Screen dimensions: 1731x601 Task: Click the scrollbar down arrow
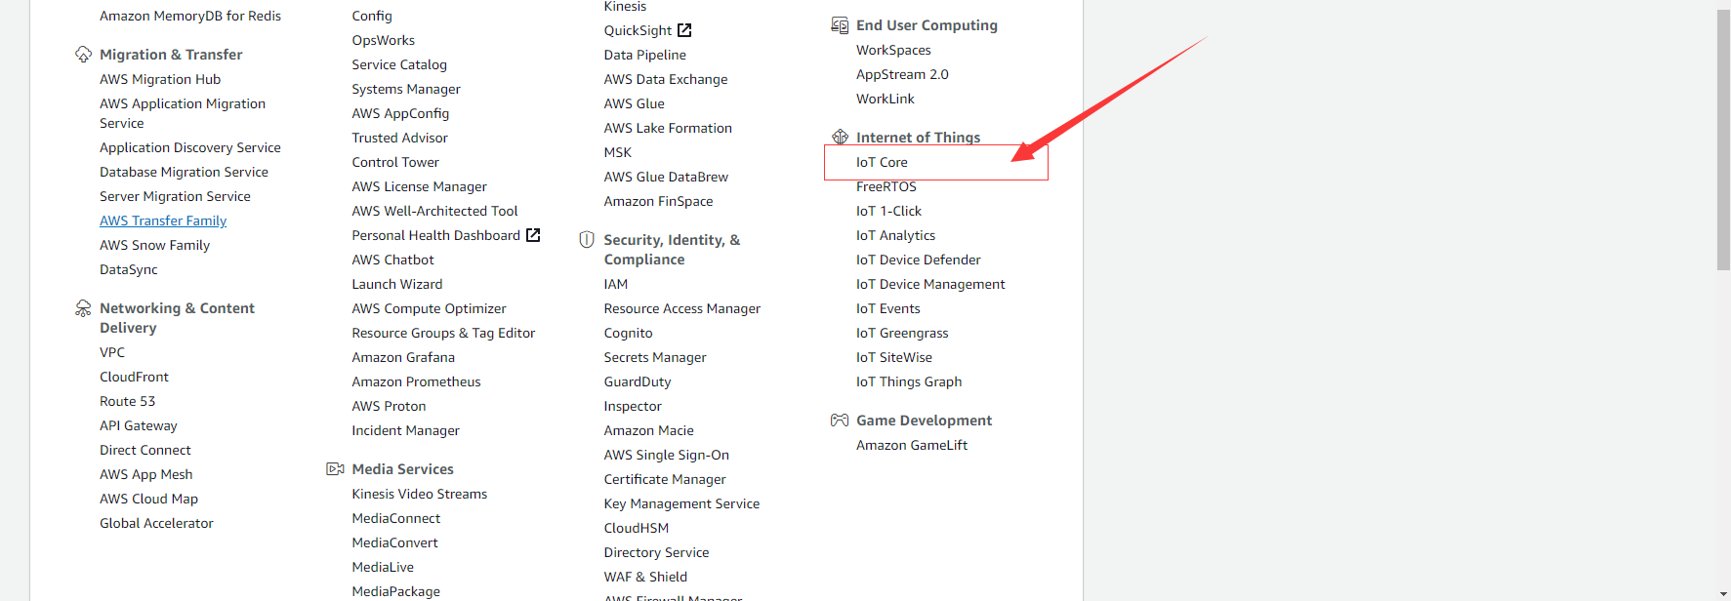tap(1723, 593)
